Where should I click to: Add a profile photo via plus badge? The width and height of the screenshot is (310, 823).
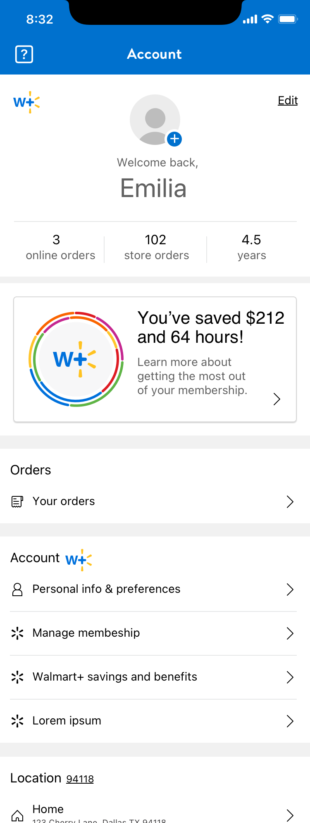coord(174,139)
